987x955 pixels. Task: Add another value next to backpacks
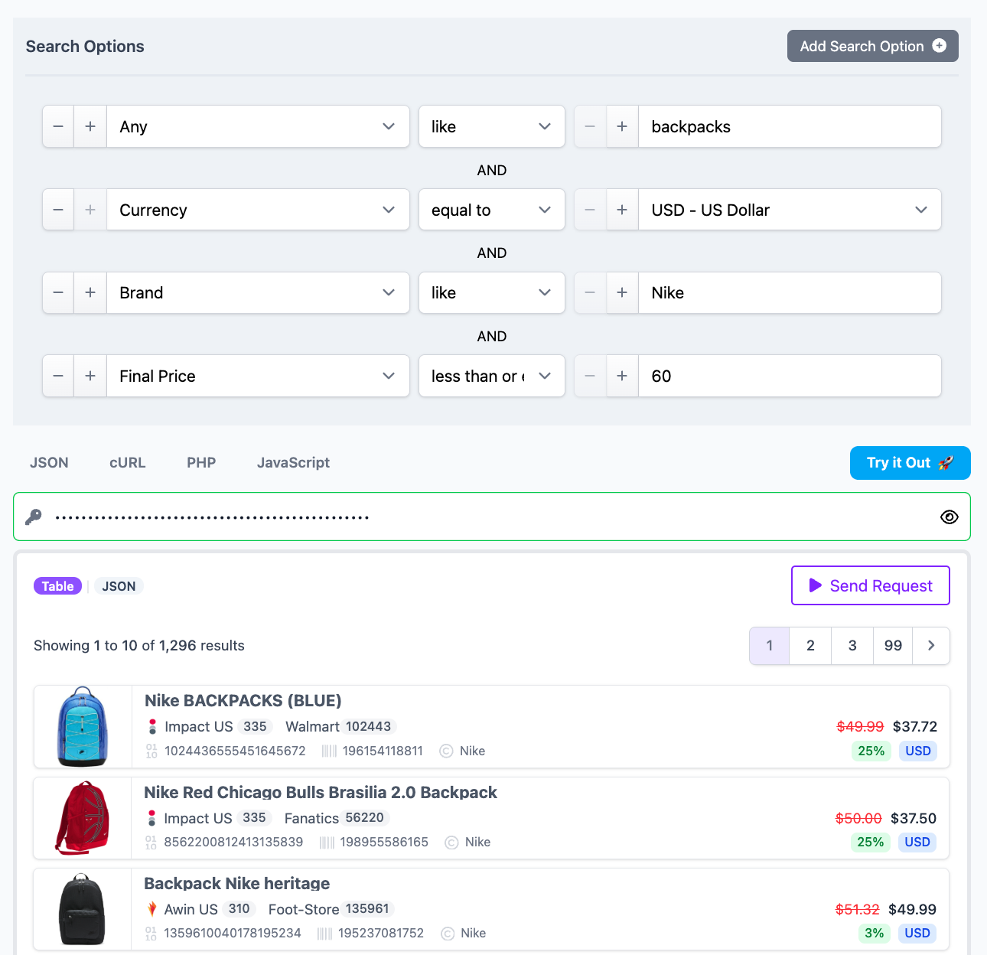[622, 126]
